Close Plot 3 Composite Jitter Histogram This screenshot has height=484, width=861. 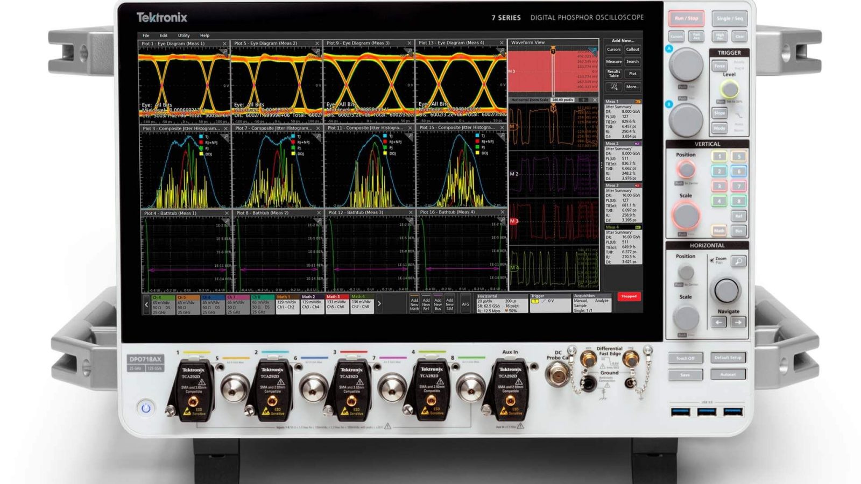[225, 129]
